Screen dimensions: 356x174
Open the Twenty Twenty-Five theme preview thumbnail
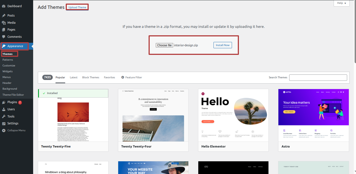pos(73,115)
